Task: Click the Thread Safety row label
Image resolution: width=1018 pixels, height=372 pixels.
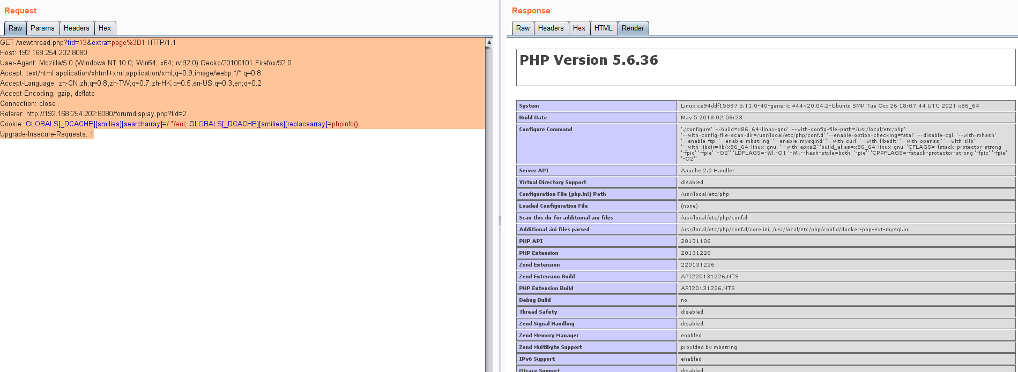Action: pos(538,312)
